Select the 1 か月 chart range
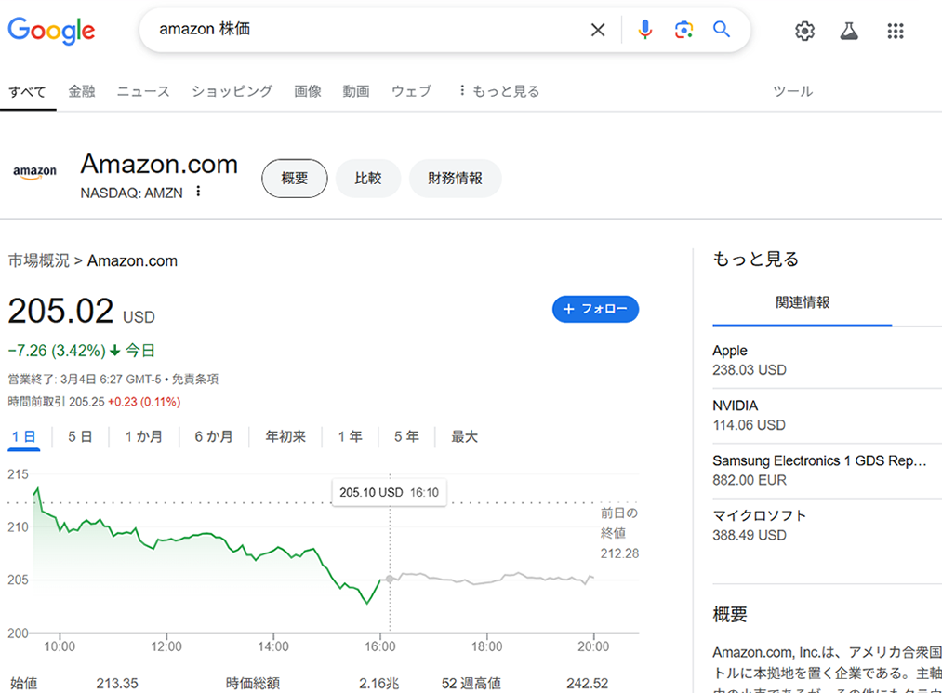 [143, 437]
